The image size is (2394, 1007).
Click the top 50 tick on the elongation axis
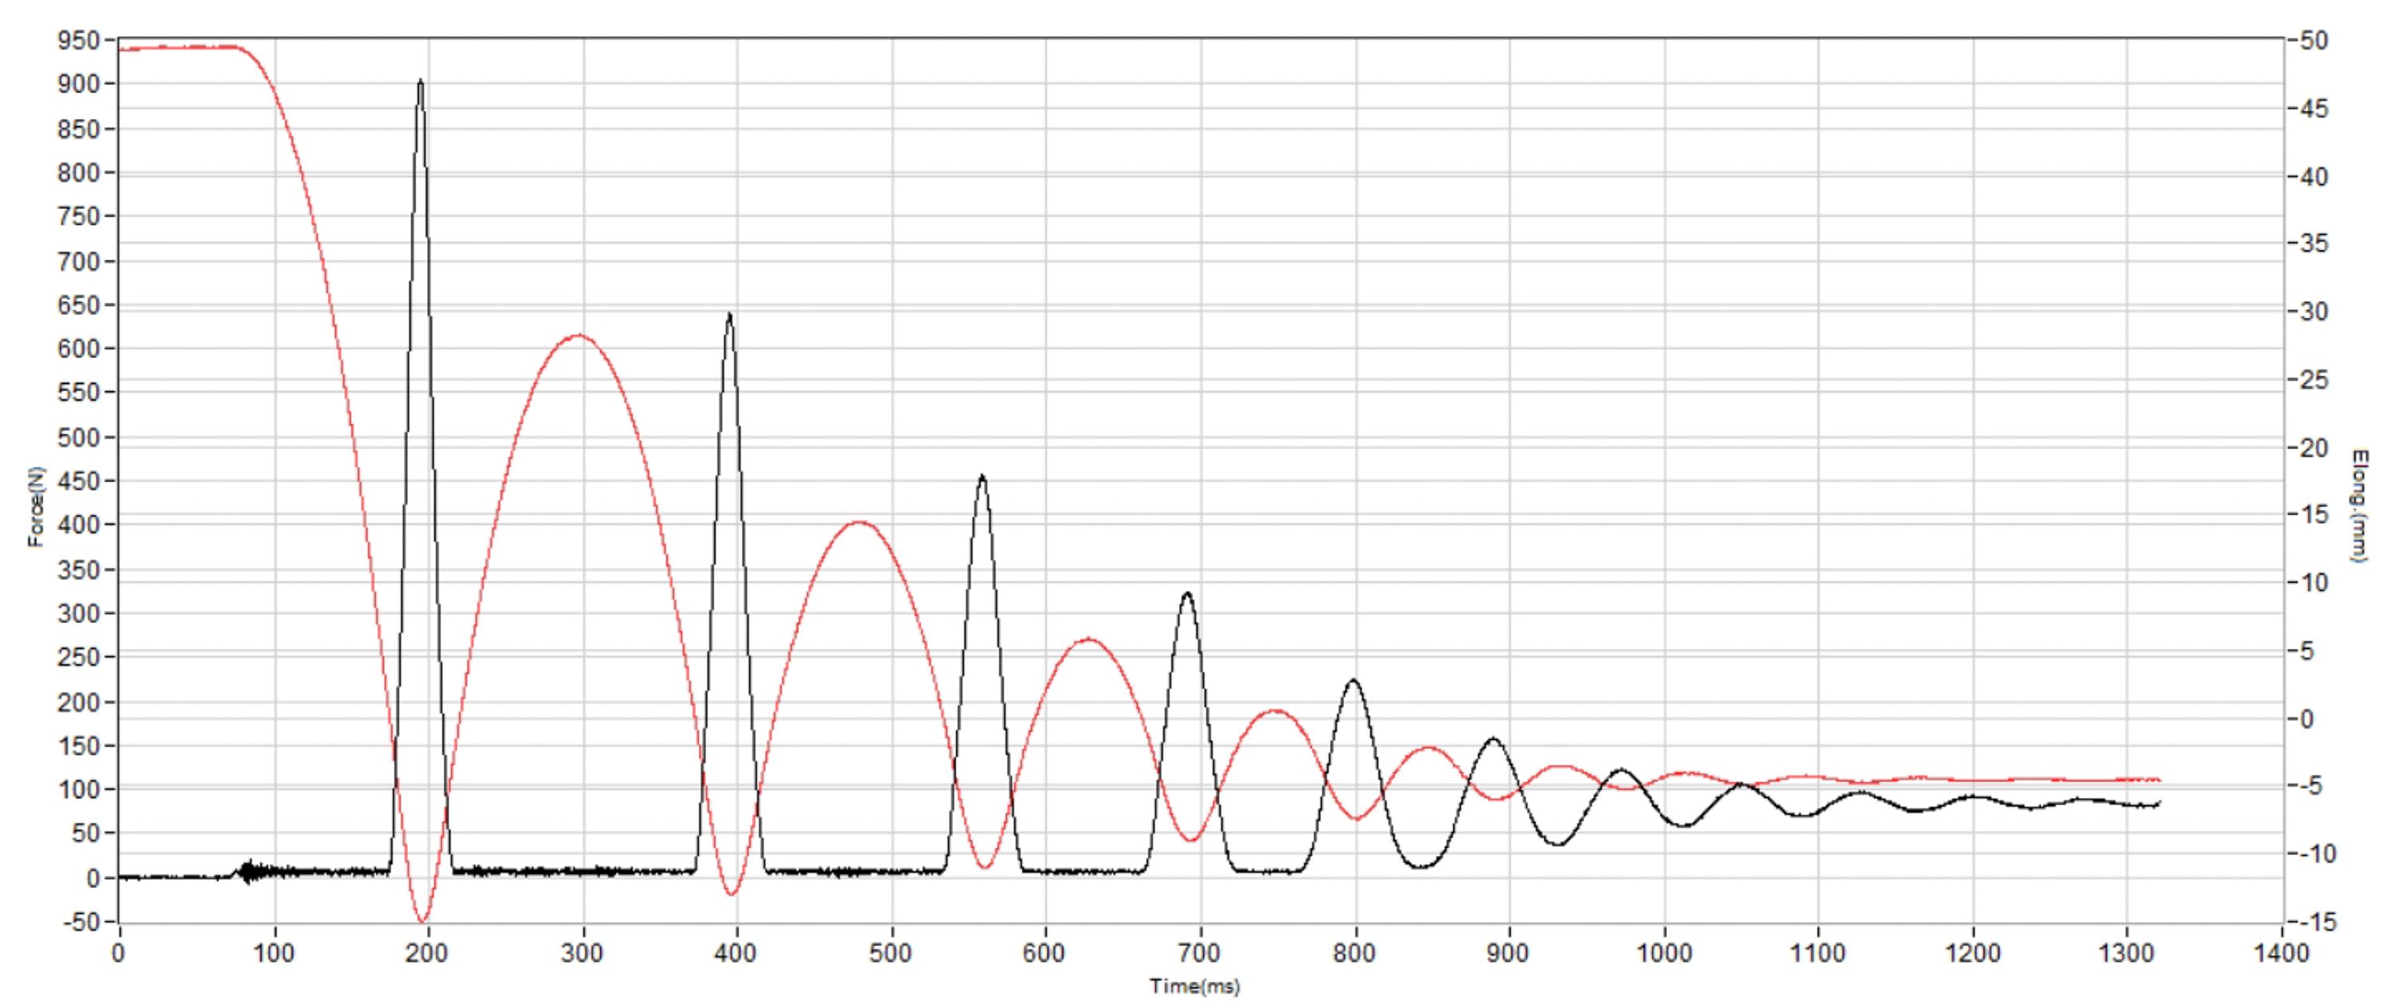click(2314, 41)
